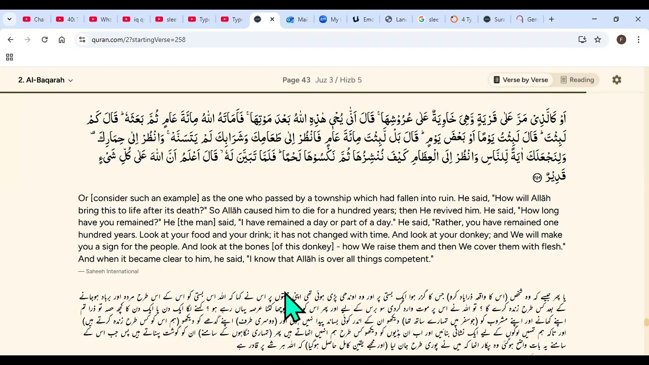Switch to the 'Cha' YouTube tab
This screenshot has width=649, height=365.
33,19
